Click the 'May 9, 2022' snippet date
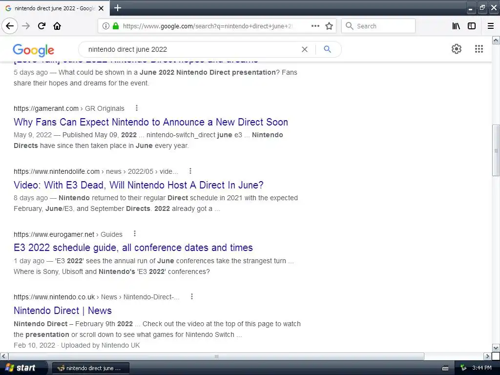Image resolution: width=500 pixels, height=375 pixels. (33, 135)
